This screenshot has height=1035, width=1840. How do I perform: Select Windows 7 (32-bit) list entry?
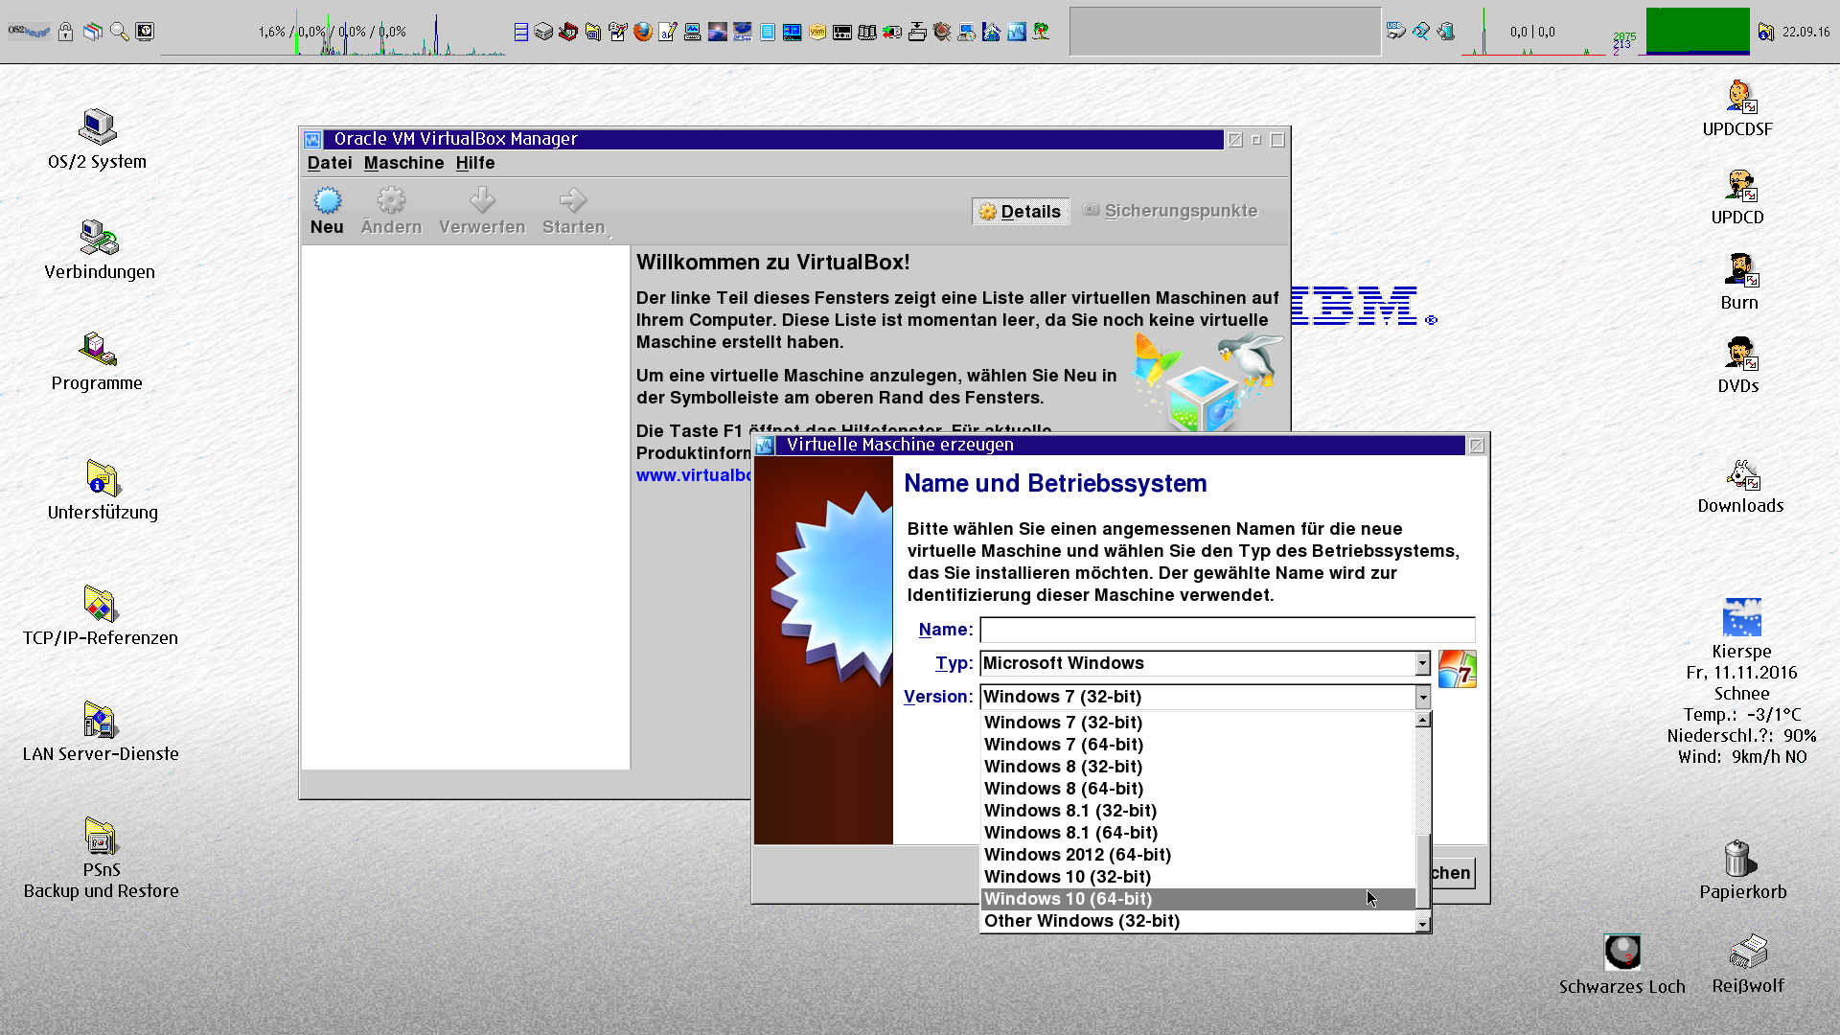[x=1198, y=723]
